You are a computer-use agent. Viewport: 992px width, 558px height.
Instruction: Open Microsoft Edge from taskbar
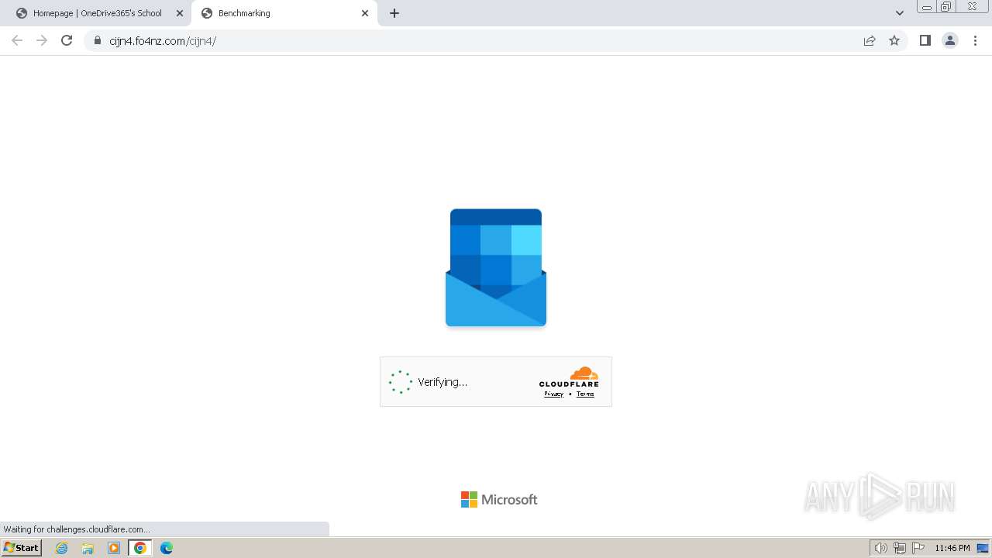(x=167, y=548)
